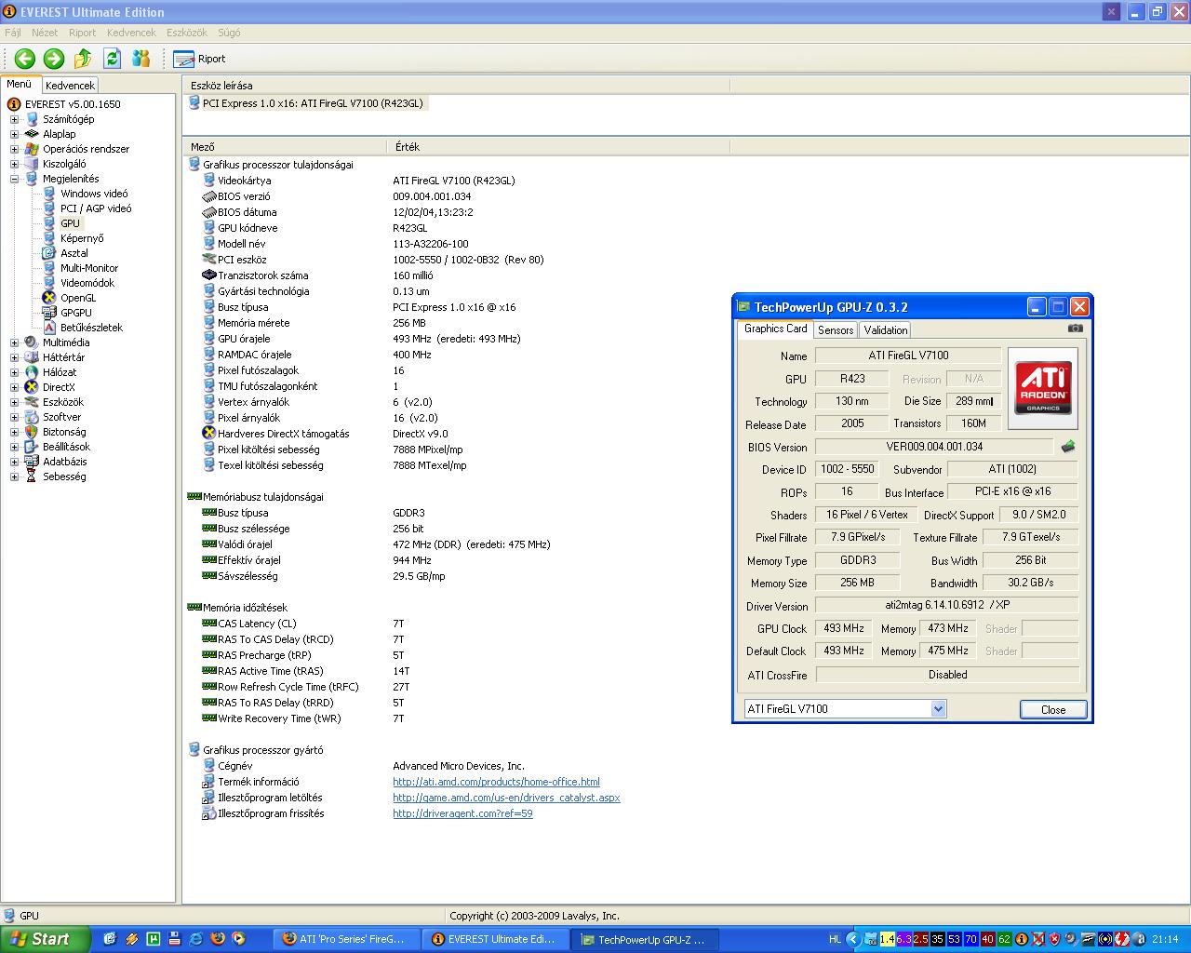Open the Eszközök menu

point(187,33)
